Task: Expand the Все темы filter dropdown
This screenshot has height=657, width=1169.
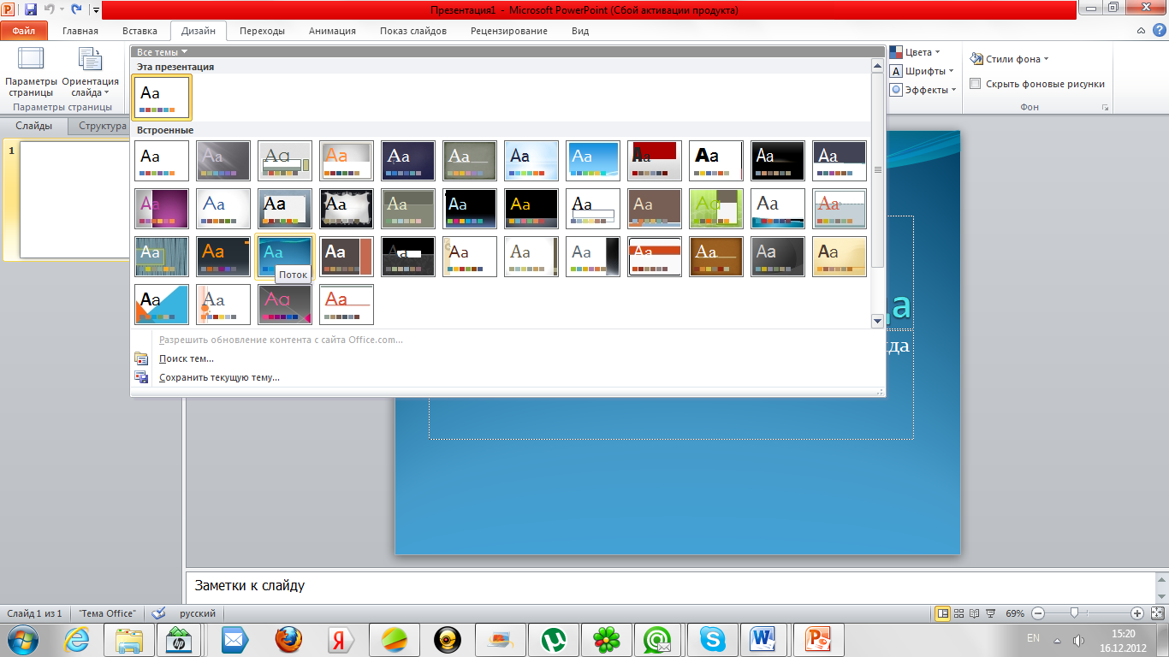Action: tap(162, 52)
